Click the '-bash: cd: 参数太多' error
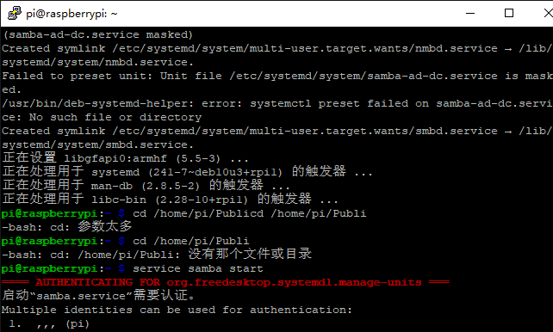553x332 pixels. tap(67, 227)
